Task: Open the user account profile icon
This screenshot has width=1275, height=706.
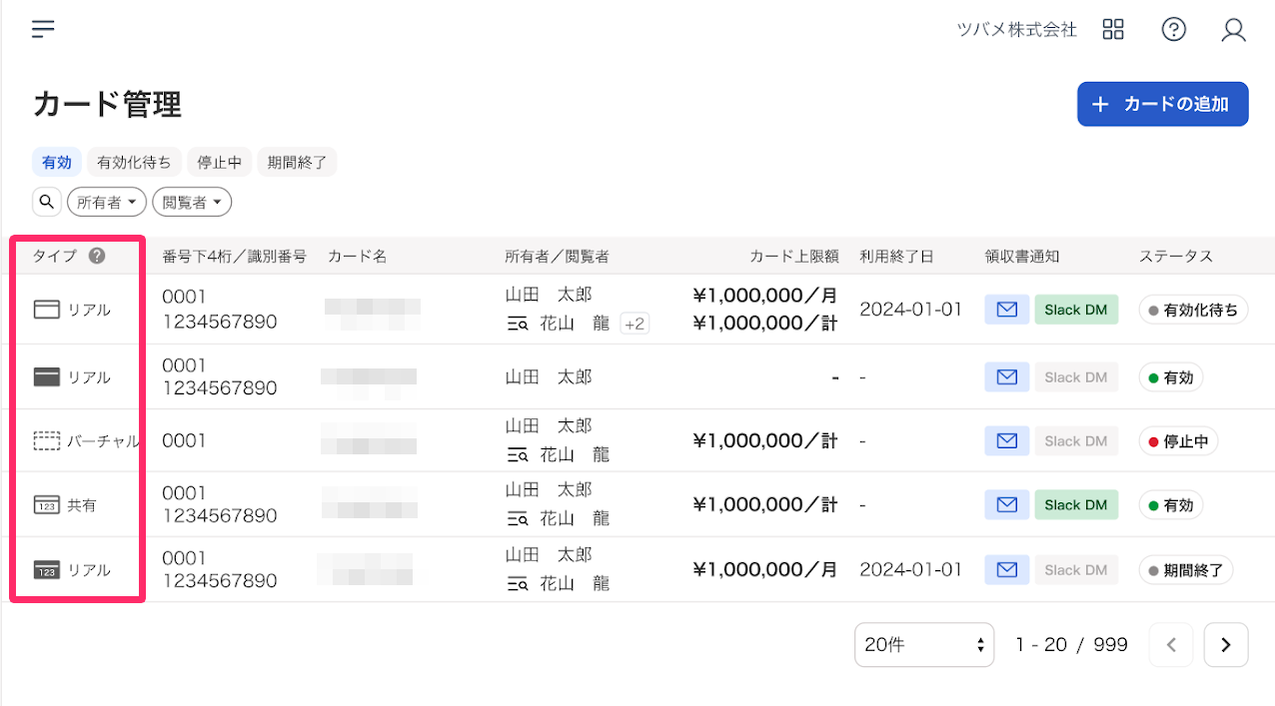Action: [1234, 30]
